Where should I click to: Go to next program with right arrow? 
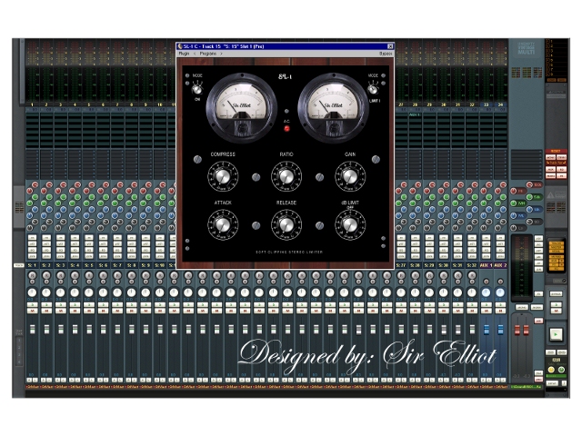(221, 54)
